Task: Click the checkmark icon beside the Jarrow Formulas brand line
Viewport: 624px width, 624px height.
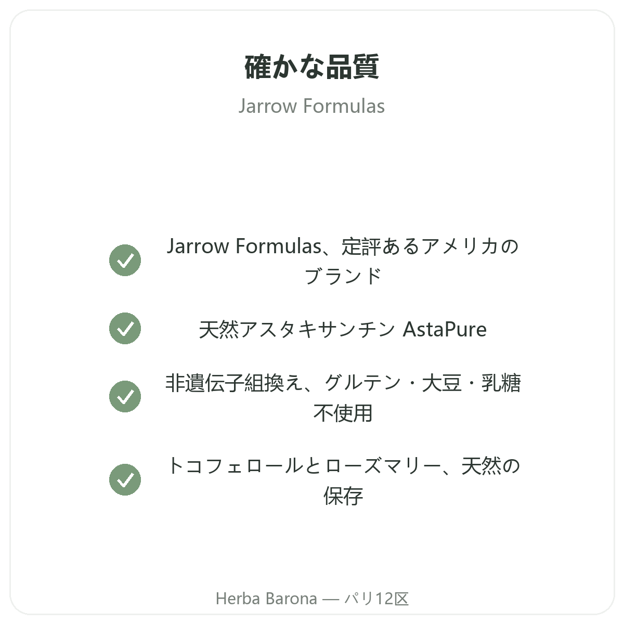Action: pos(125,260)
